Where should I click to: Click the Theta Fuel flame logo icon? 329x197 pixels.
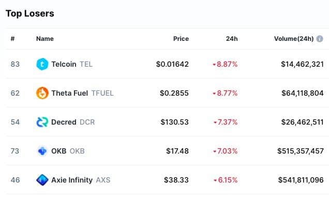pyautogui.click(x=42, y=93)
